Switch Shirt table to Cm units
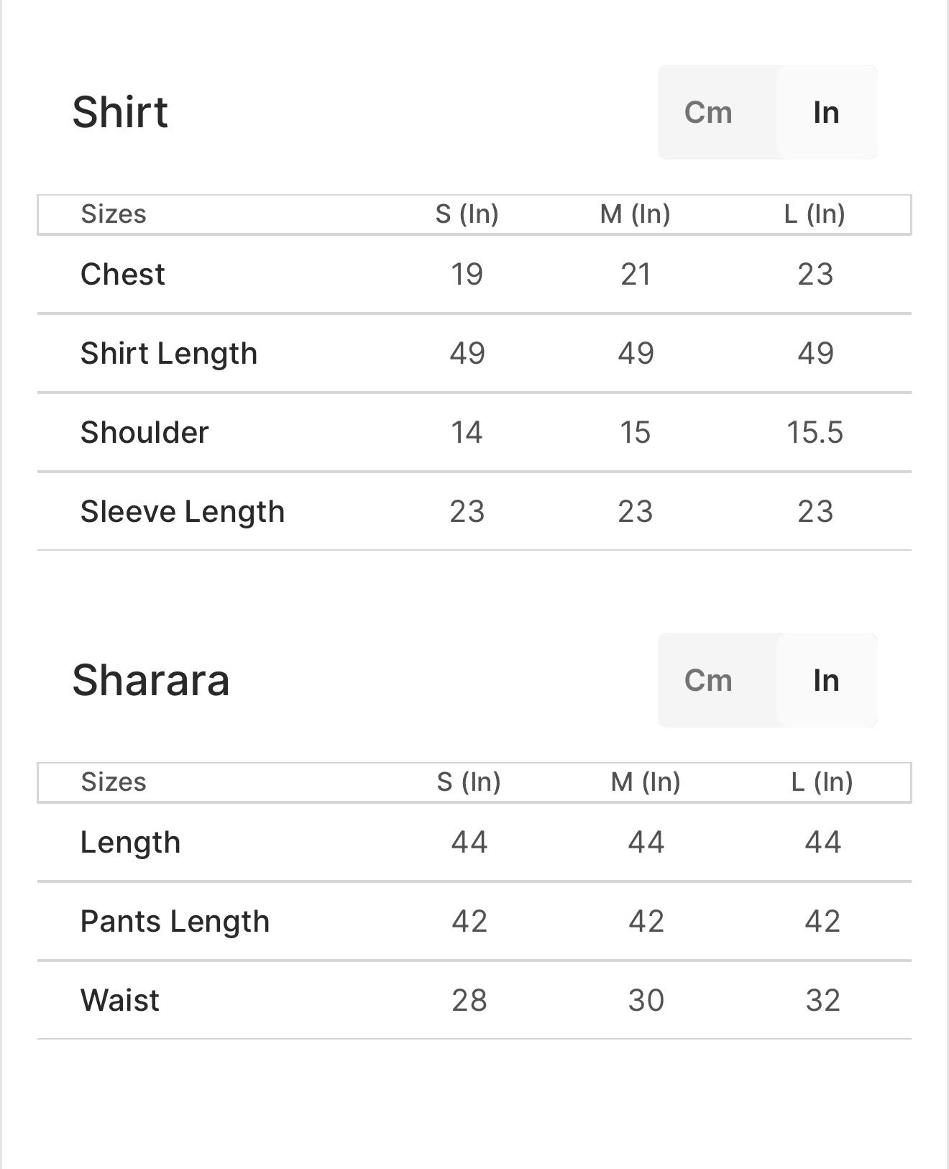949x1169 pixels. pos(709,112)
